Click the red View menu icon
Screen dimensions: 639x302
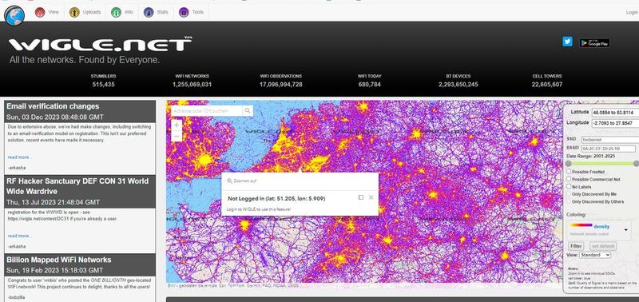pos(40,12)
